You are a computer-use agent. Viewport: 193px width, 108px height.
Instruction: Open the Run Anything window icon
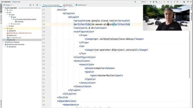click(x=188, y=2)
